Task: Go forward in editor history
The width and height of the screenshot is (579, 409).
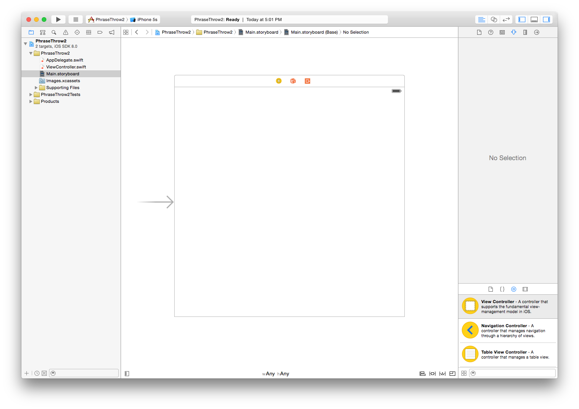Action: point(147,32)
